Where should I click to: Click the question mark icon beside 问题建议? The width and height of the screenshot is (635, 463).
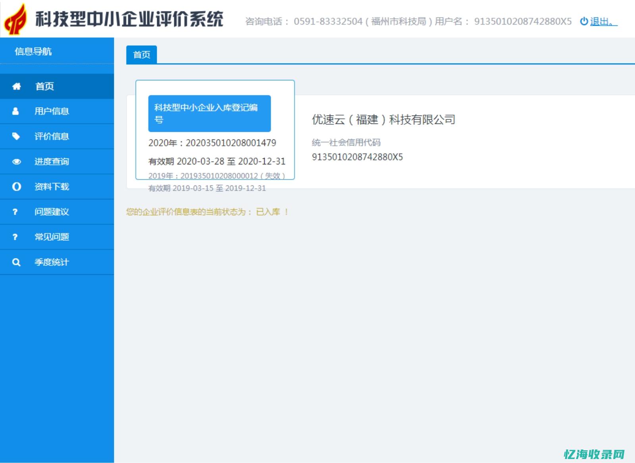pyautogui.click(x=15, y=212)
